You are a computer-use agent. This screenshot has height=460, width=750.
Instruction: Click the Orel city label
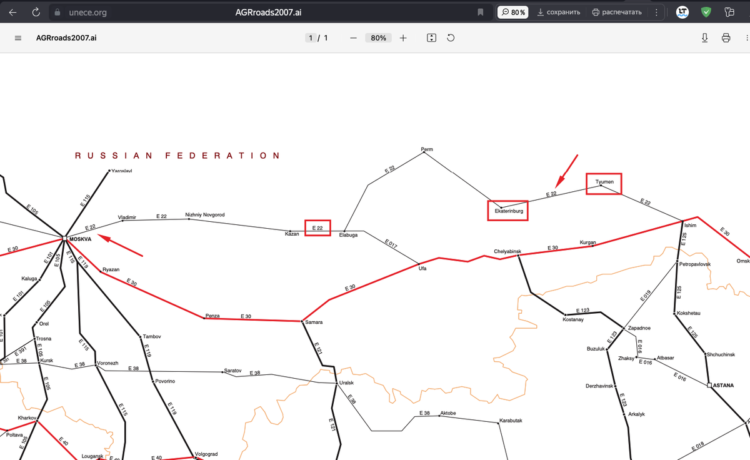[44, 324]
